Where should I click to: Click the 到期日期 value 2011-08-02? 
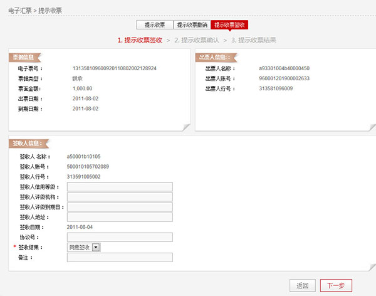pyautogui.click(x=85, y=108)
